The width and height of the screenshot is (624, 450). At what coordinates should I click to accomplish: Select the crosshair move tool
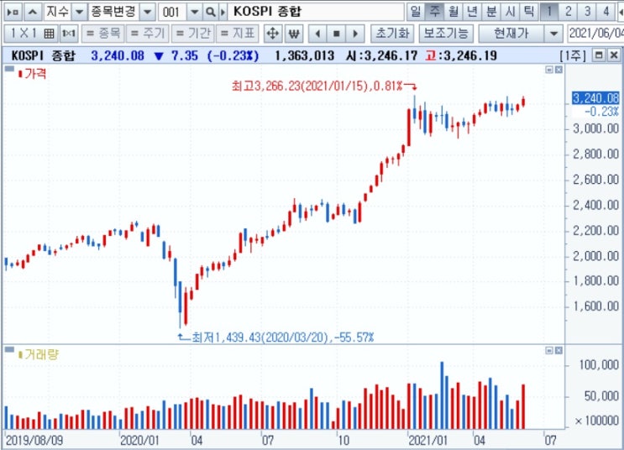point(273,34)
